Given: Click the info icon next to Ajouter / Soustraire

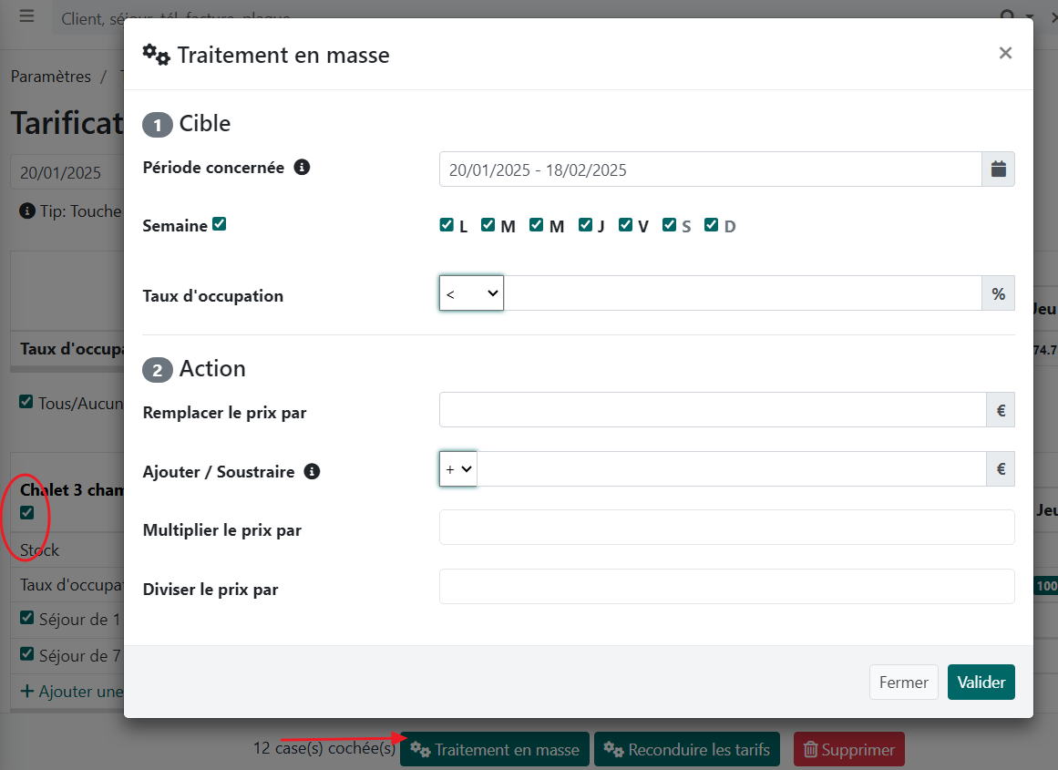Looking at the screenshot, I should pos(312,472).
